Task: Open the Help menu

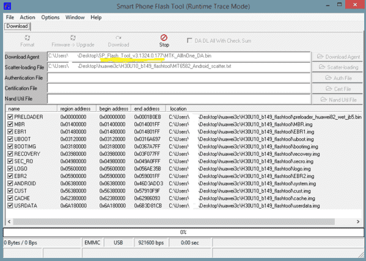Action: (96, 18)
